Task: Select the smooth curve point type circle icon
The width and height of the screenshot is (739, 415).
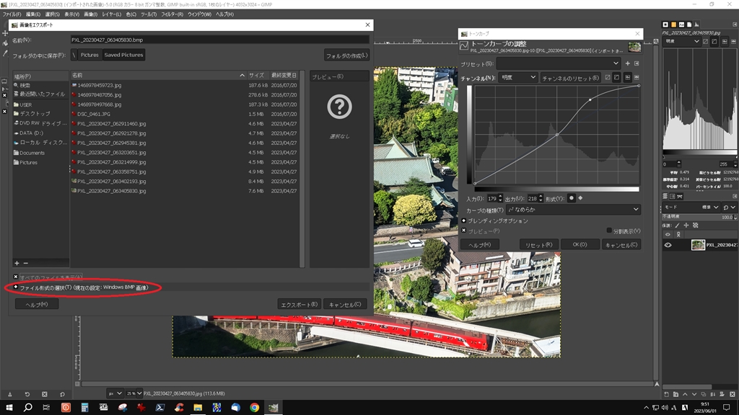Action: click(572, 198)
